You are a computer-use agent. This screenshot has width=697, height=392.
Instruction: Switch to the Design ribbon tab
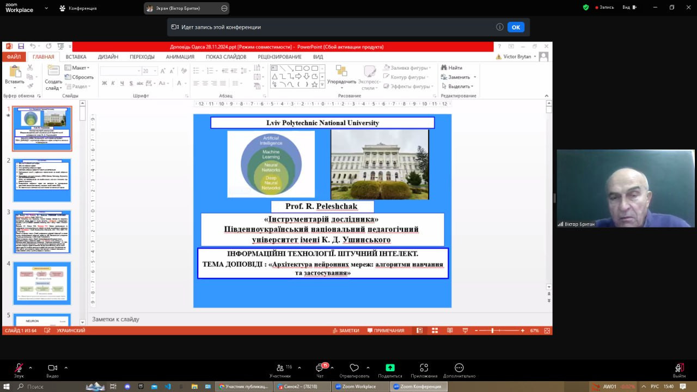click(108, 57)
